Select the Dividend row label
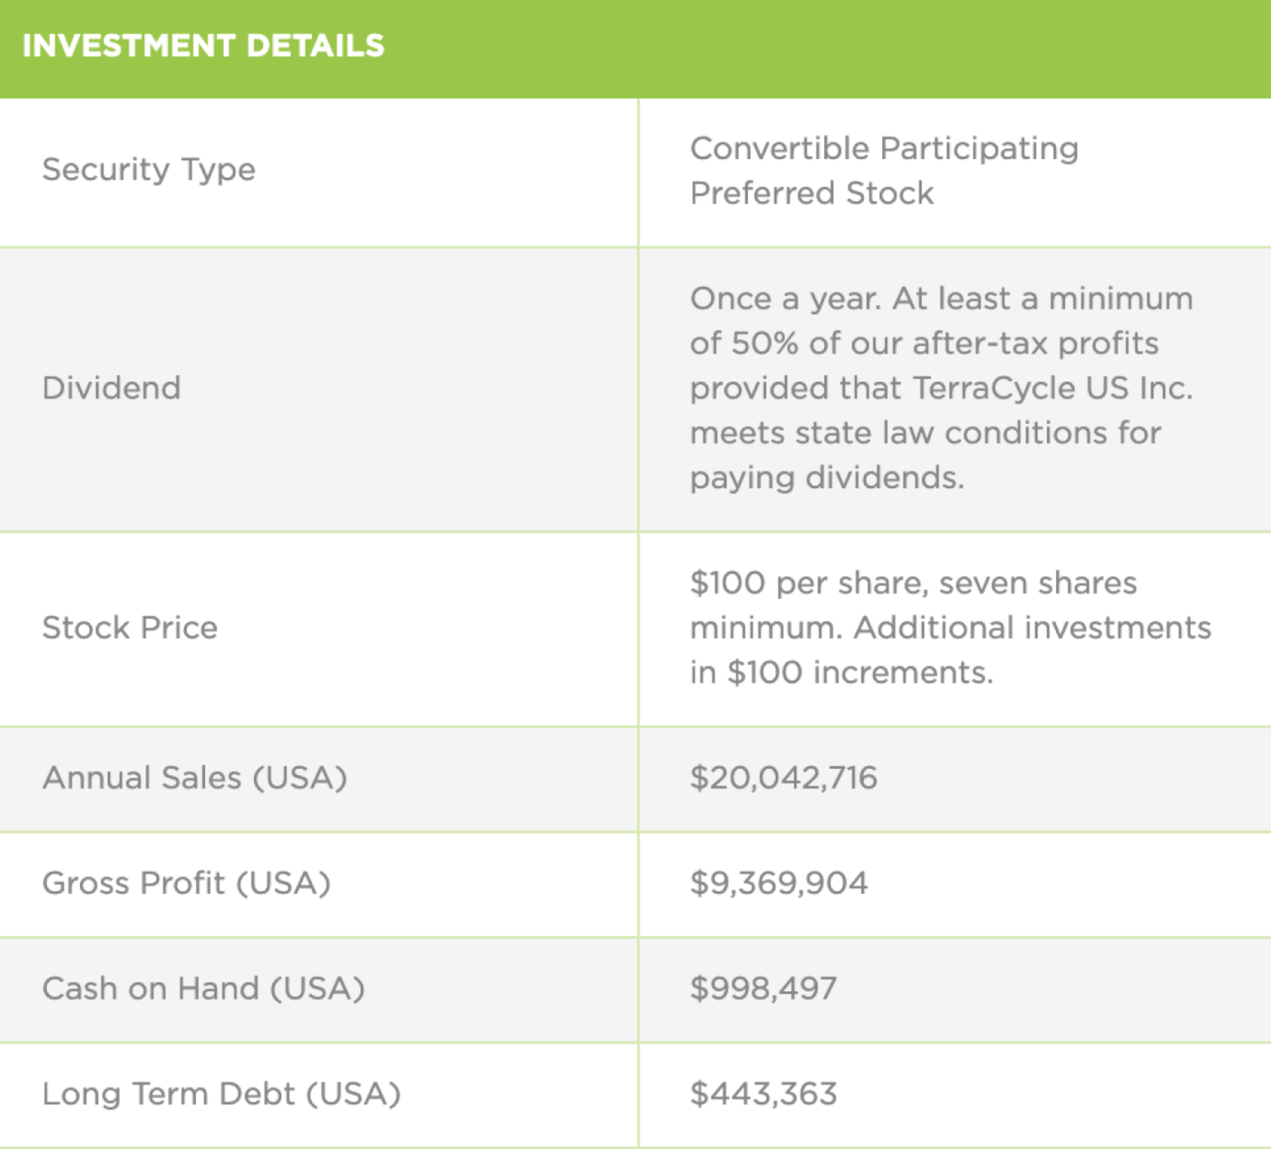The height and width of the screenshot is (1149, 1271). [111, 388]
